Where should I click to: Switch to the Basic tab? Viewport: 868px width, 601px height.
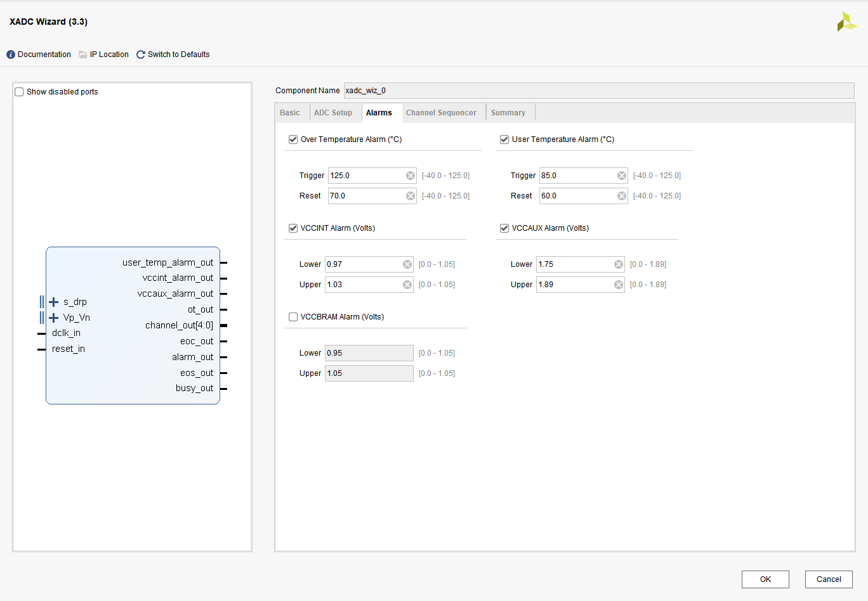click(x=290, y=113)
